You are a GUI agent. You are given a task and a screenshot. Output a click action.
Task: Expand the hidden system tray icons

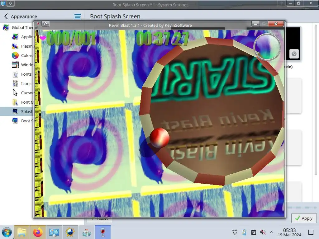click(x=272, y=232)
